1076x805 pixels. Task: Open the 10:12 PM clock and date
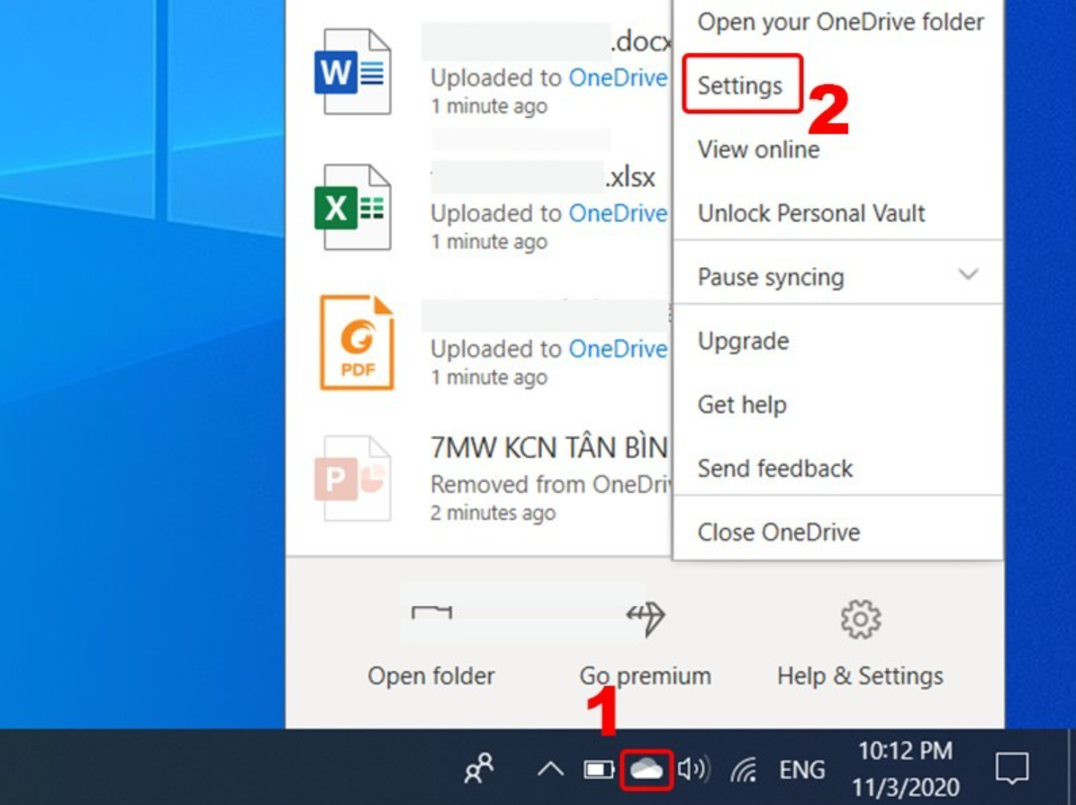[906, 768]
